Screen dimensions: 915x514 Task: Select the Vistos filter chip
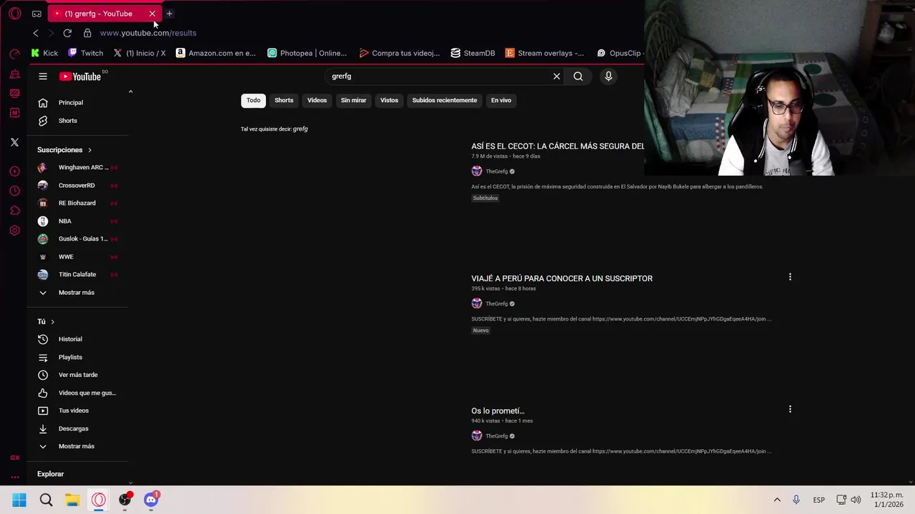(389, 101)
